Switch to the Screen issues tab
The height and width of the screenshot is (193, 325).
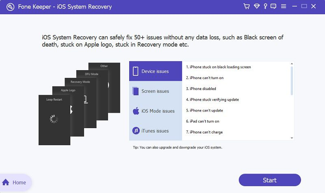[155, 91]
